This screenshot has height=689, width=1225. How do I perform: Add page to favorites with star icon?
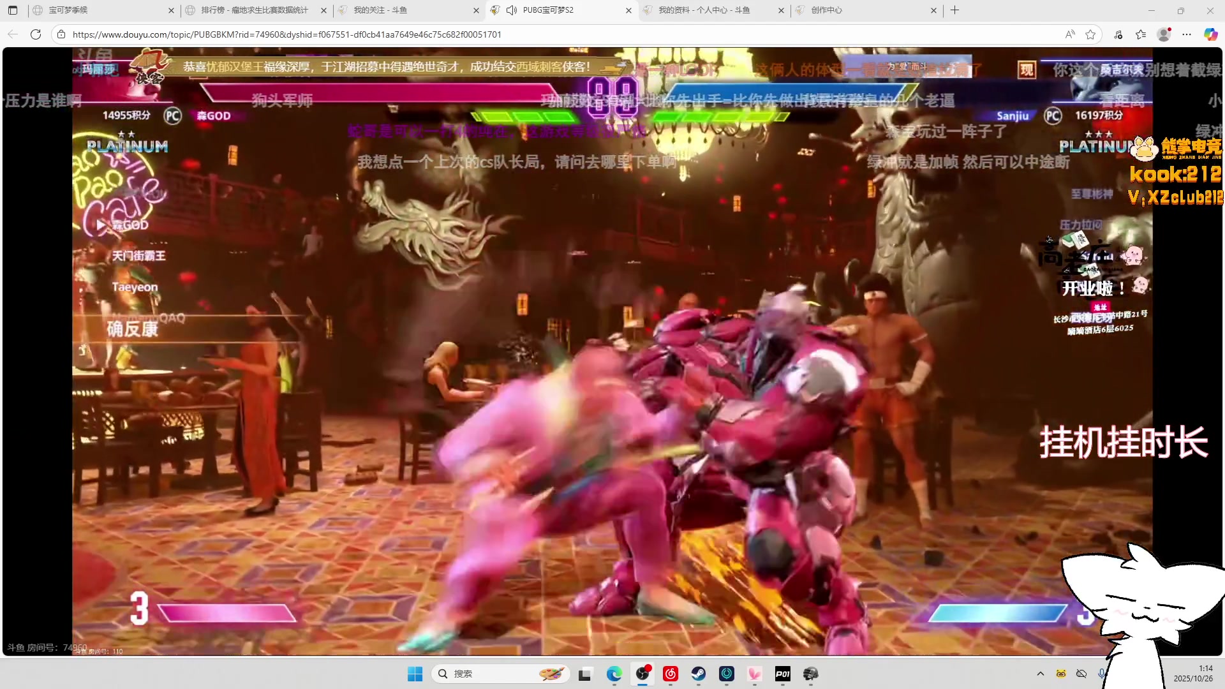(x=1090, y=34)
